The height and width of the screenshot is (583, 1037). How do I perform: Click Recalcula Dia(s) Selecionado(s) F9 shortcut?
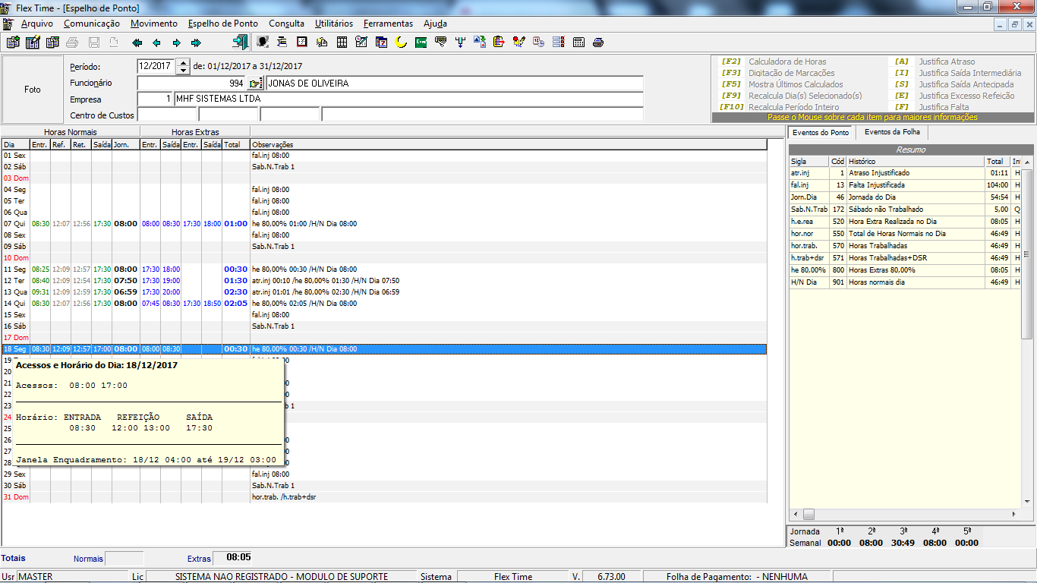coord(791,96)
